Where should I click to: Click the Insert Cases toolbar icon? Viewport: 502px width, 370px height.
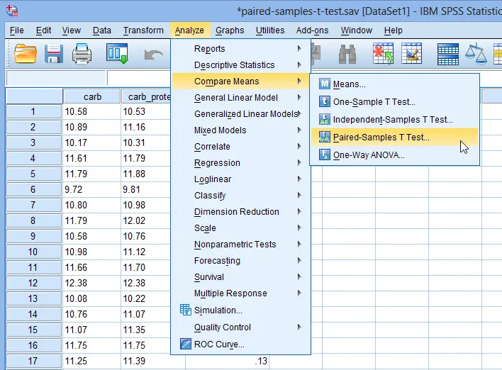383,54
